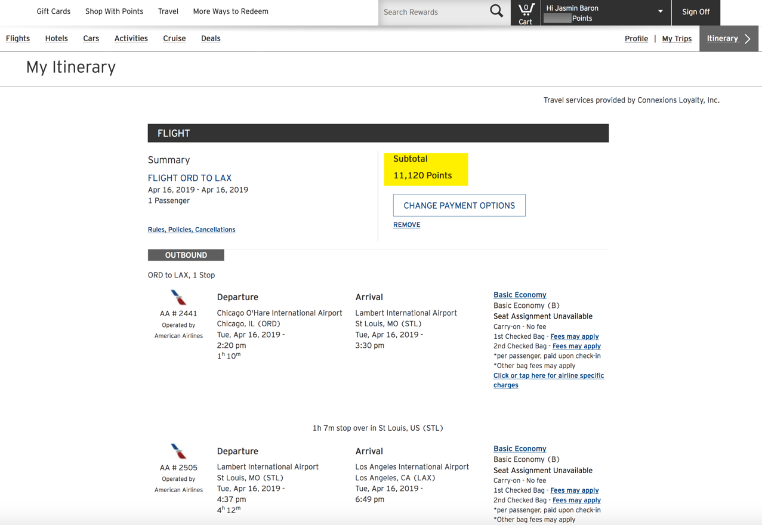Image resolution: width=762 pixels, height=525 pixels.
Task: Open airline specific charges link
Action: [x=548, y=380]
